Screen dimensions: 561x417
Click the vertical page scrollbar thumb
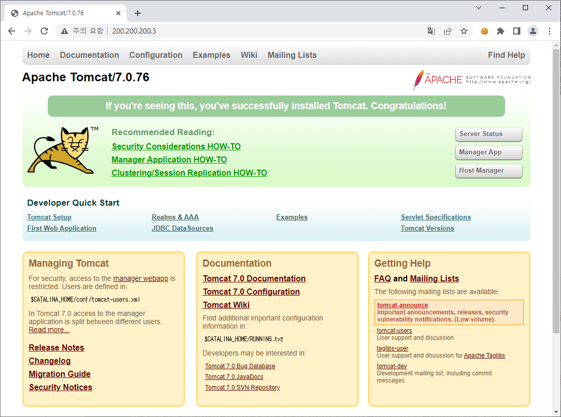click(556, 191)
